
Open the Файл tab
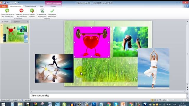point(4,6)
